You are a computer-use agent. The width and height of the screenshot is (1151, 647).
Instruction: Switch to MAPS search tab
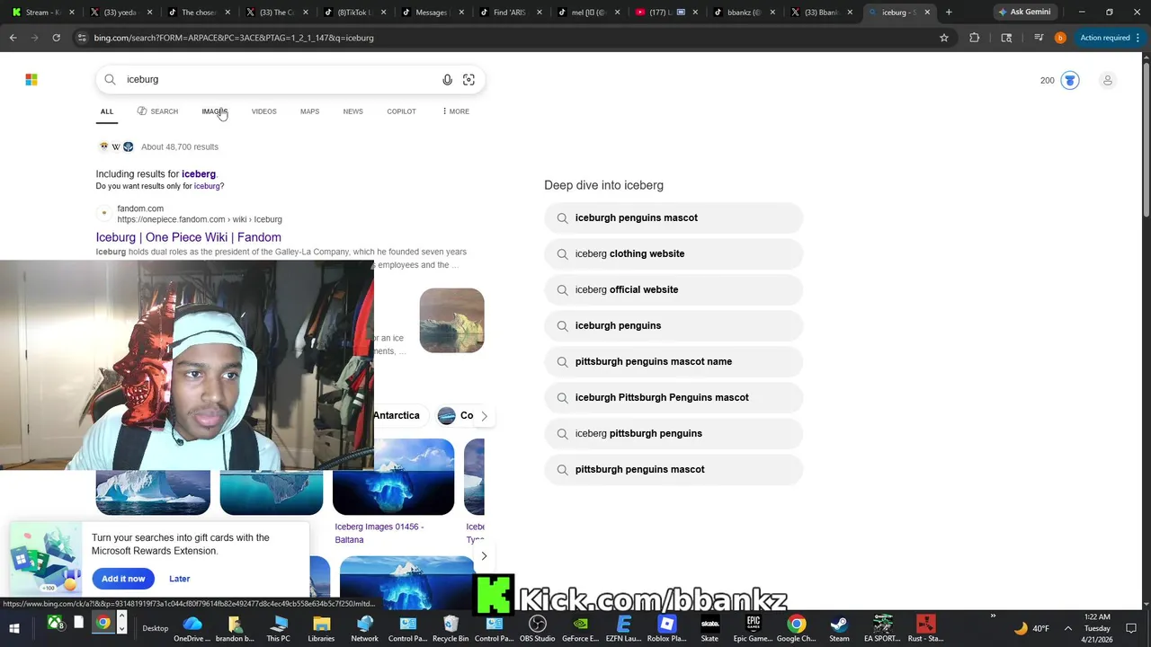[309, 111]
